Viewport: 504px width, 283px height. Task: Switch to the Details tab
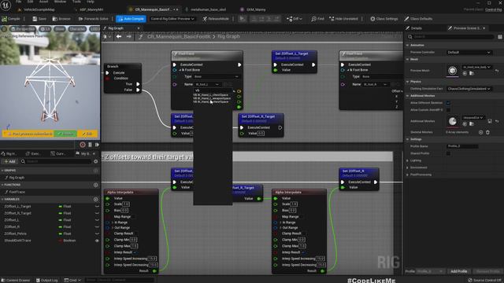click(417, 28)
